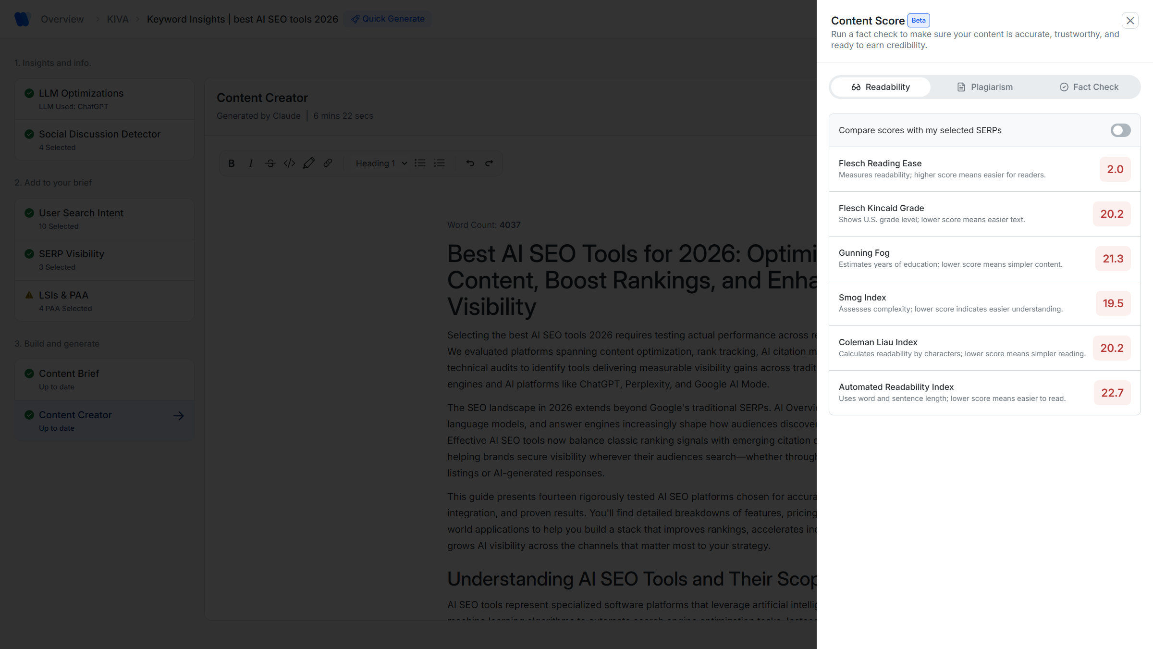
Task: Click the insert link icon
Action: tap(328, 163)
